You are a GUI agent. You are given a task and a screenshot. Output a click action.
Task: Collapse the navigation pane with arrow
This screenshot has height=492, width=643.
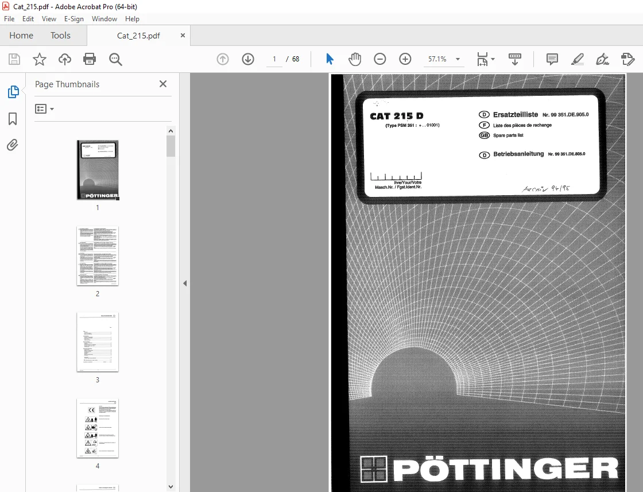pos(185,283)
